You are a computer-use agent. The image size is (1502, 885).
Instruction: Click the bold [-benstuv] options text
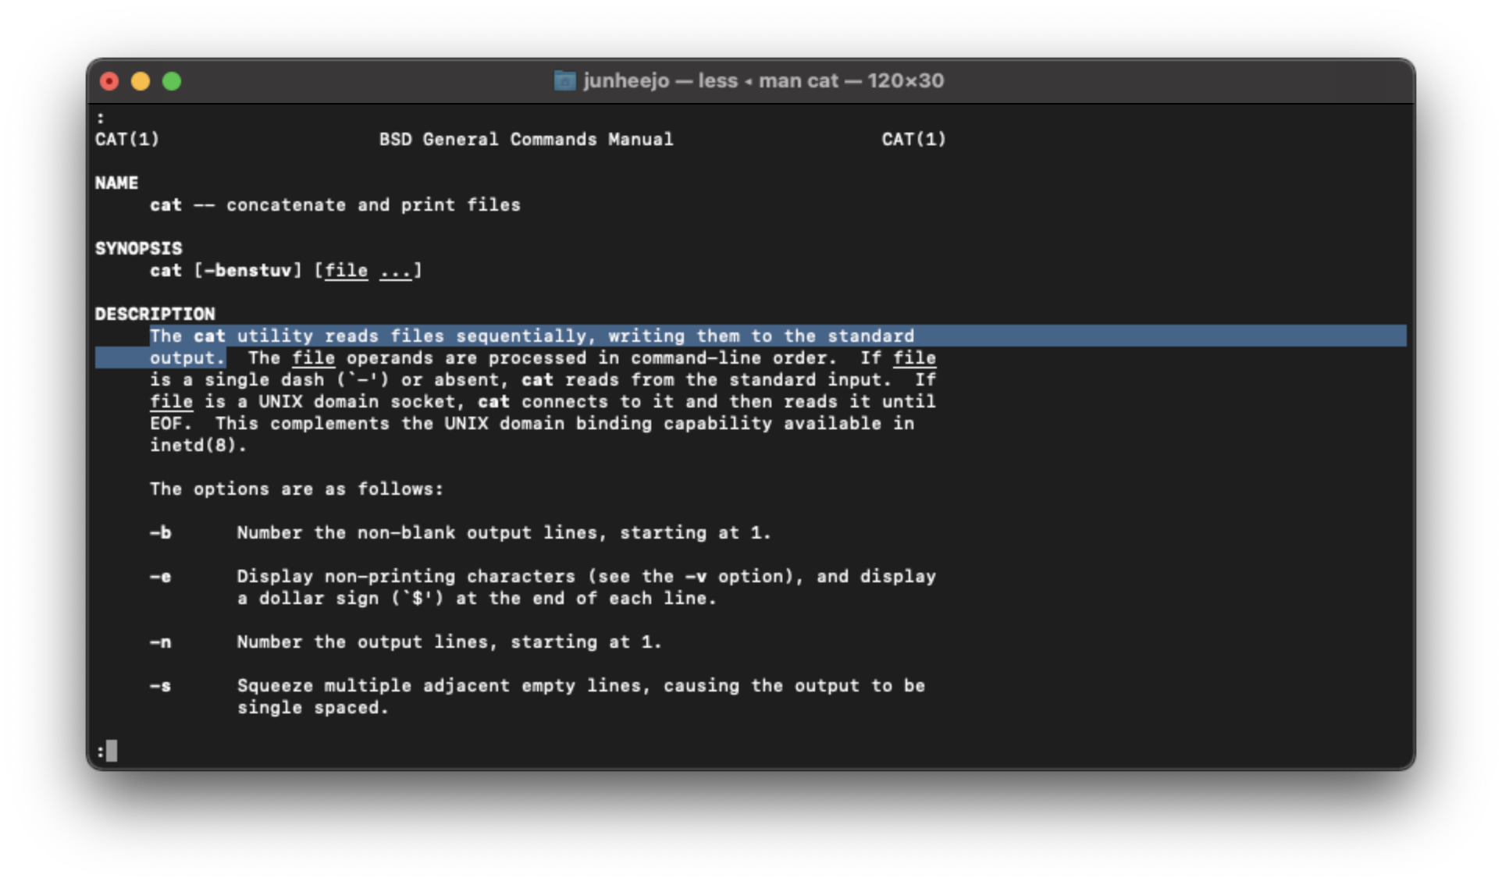(x=247, y=270)
